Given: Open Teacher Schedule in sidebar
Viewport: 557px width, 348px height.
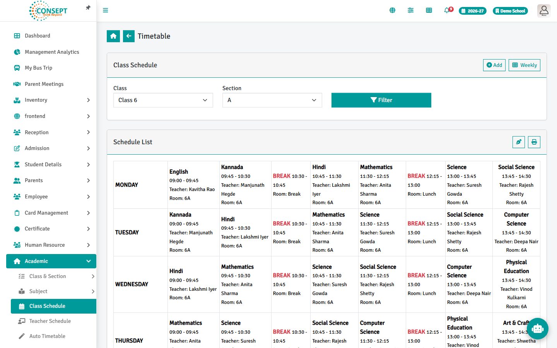Looking at the screenshot, I should [53, 321].
